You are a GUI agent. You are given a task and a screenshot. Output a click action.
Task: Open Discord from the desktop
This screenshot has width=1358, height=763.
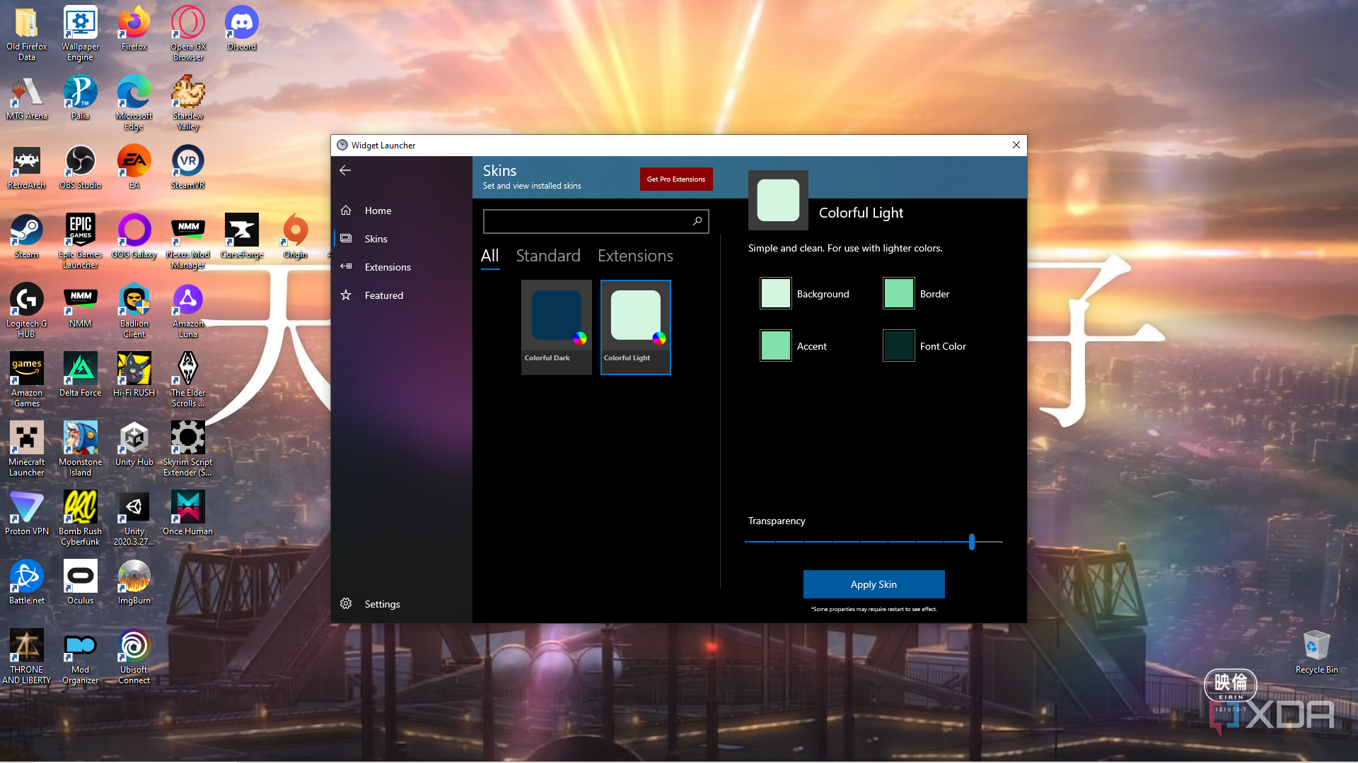241,28
